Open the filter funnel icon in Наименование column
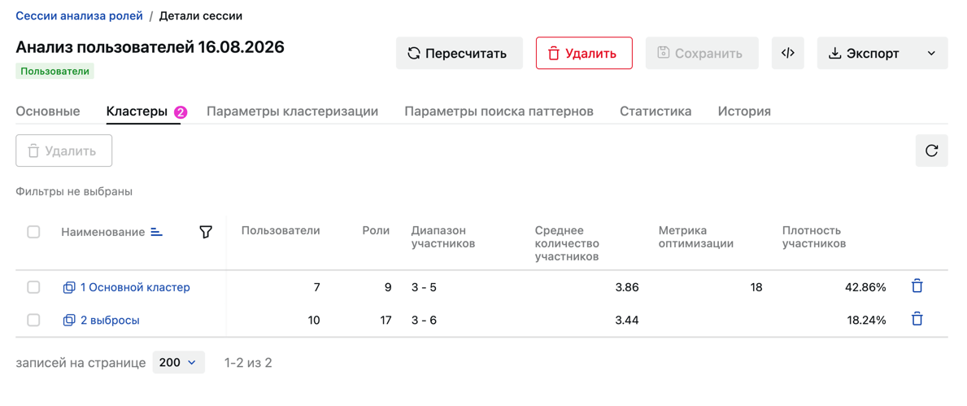The width and height of the screenshot is (967, 406). coord(206,232)
